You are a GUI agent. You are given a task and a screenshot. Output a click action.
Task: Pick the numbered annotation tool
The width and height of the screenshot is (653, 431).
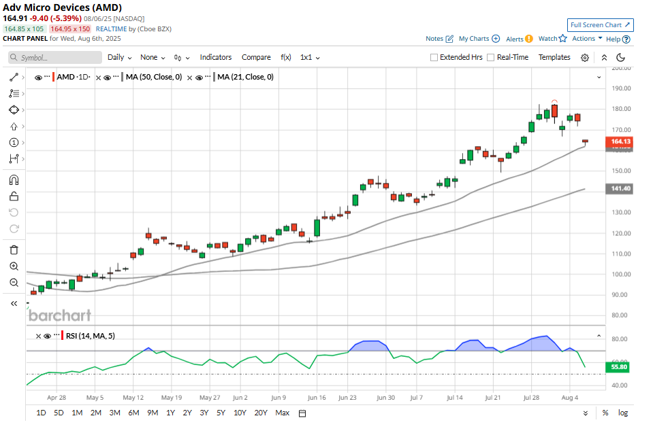(x=14, y=143)
